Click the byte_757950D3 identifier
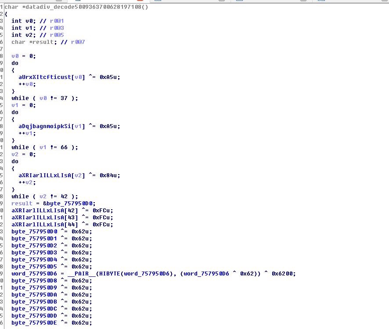 coord(34,252)
